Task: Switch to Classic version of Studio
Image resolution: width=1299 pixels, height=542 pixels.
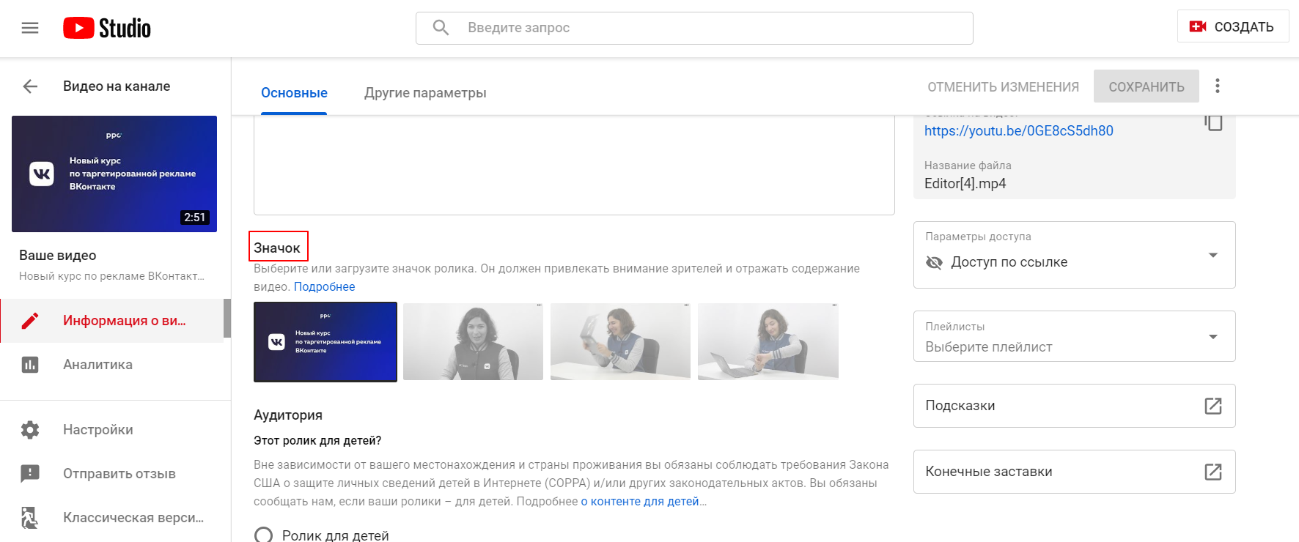Action: (x=133, y=518)
